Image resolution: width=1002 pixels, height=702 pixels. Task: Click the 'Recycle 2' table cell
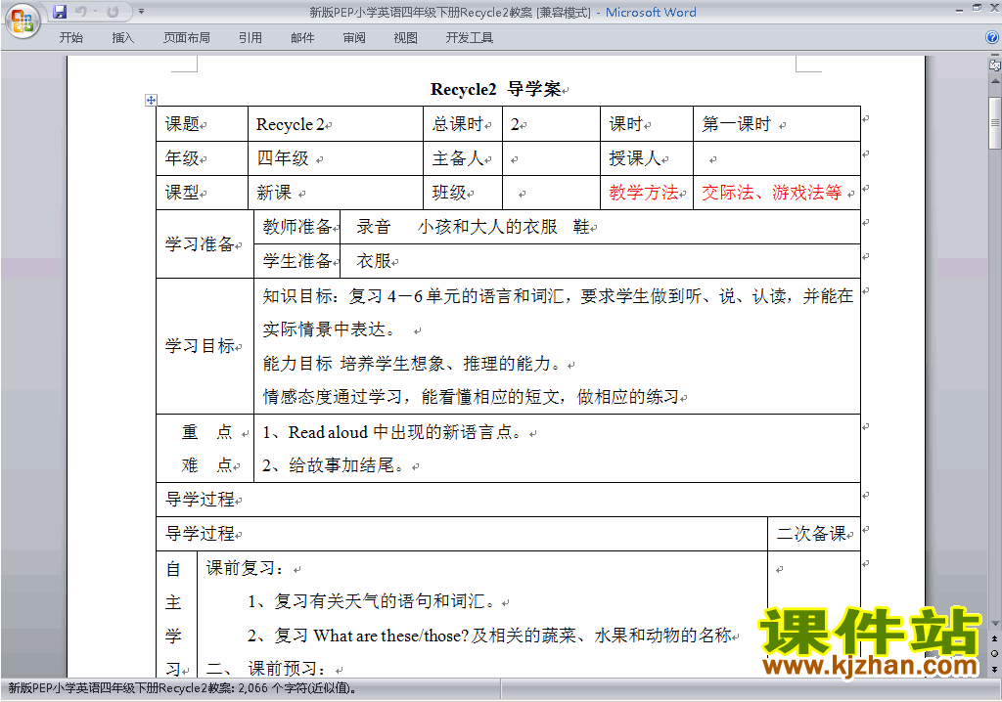[336, 124]
